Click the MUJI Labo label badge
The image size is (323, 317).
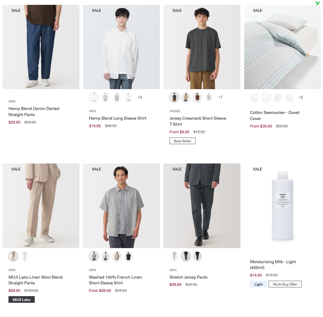coord(21,299)
